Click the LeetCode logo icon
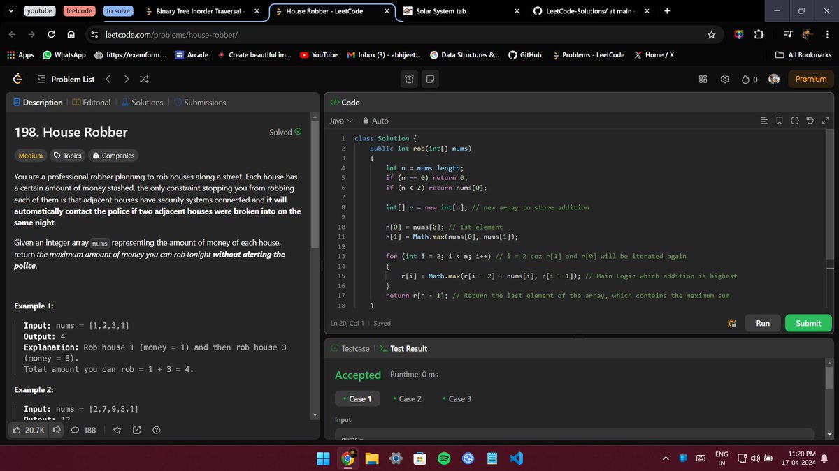This screenshot has height=471, width=839. (x=18, y=79)
